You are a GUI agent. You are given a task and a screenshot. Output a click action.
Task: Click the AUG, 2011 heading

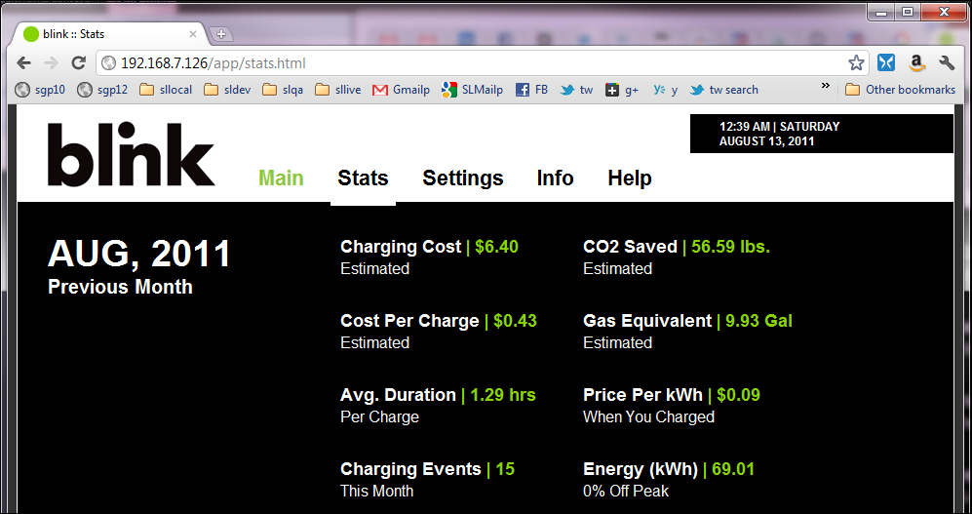click(139, 255)
